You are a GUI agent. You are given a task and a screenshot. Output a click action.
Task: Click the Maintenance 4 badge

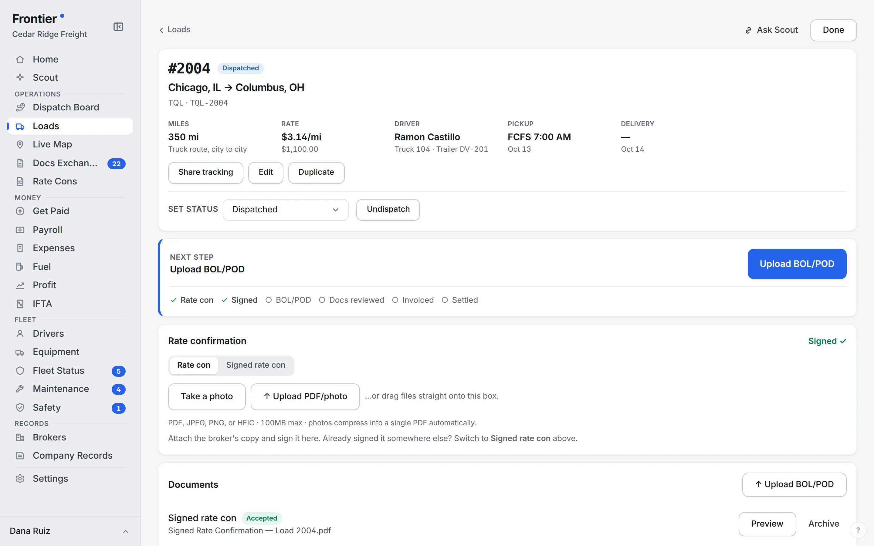pos(118,390)
